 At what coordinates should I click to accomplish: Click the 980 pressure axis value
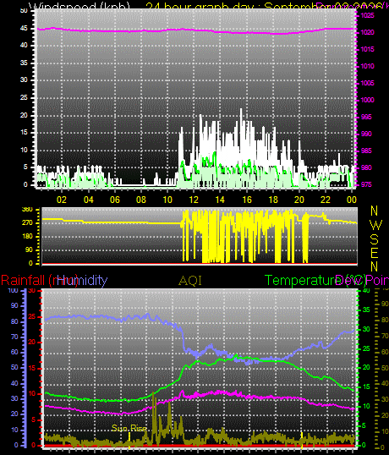click(366, 167)
